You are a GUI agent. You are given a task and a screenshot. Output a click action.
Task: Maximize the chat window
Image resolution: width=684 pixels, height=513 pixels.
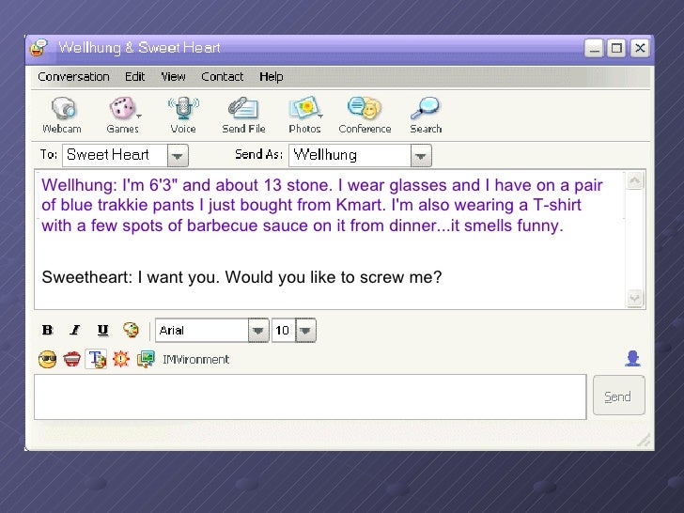click(x=616, y=48)
